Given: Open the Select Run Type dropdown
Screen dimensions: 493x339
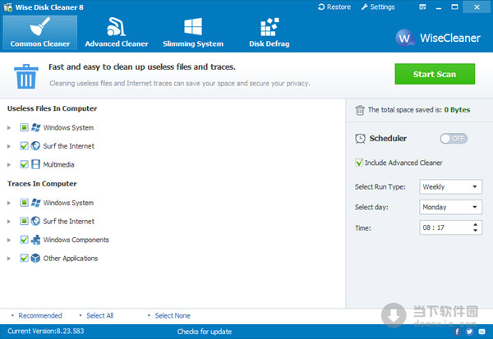Looking at the screenshot, I should [450, 186].
